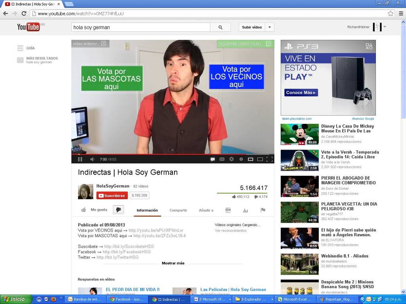Switch player to large size mode

(x=260, y=159)
